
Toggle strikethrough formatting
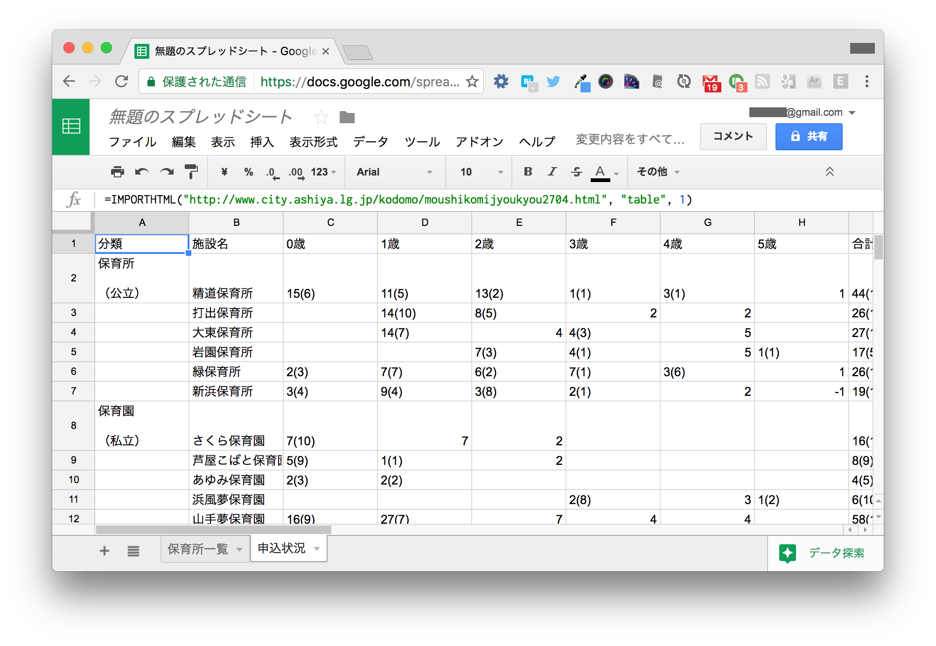pyautogui.click(x=577, y=172)
